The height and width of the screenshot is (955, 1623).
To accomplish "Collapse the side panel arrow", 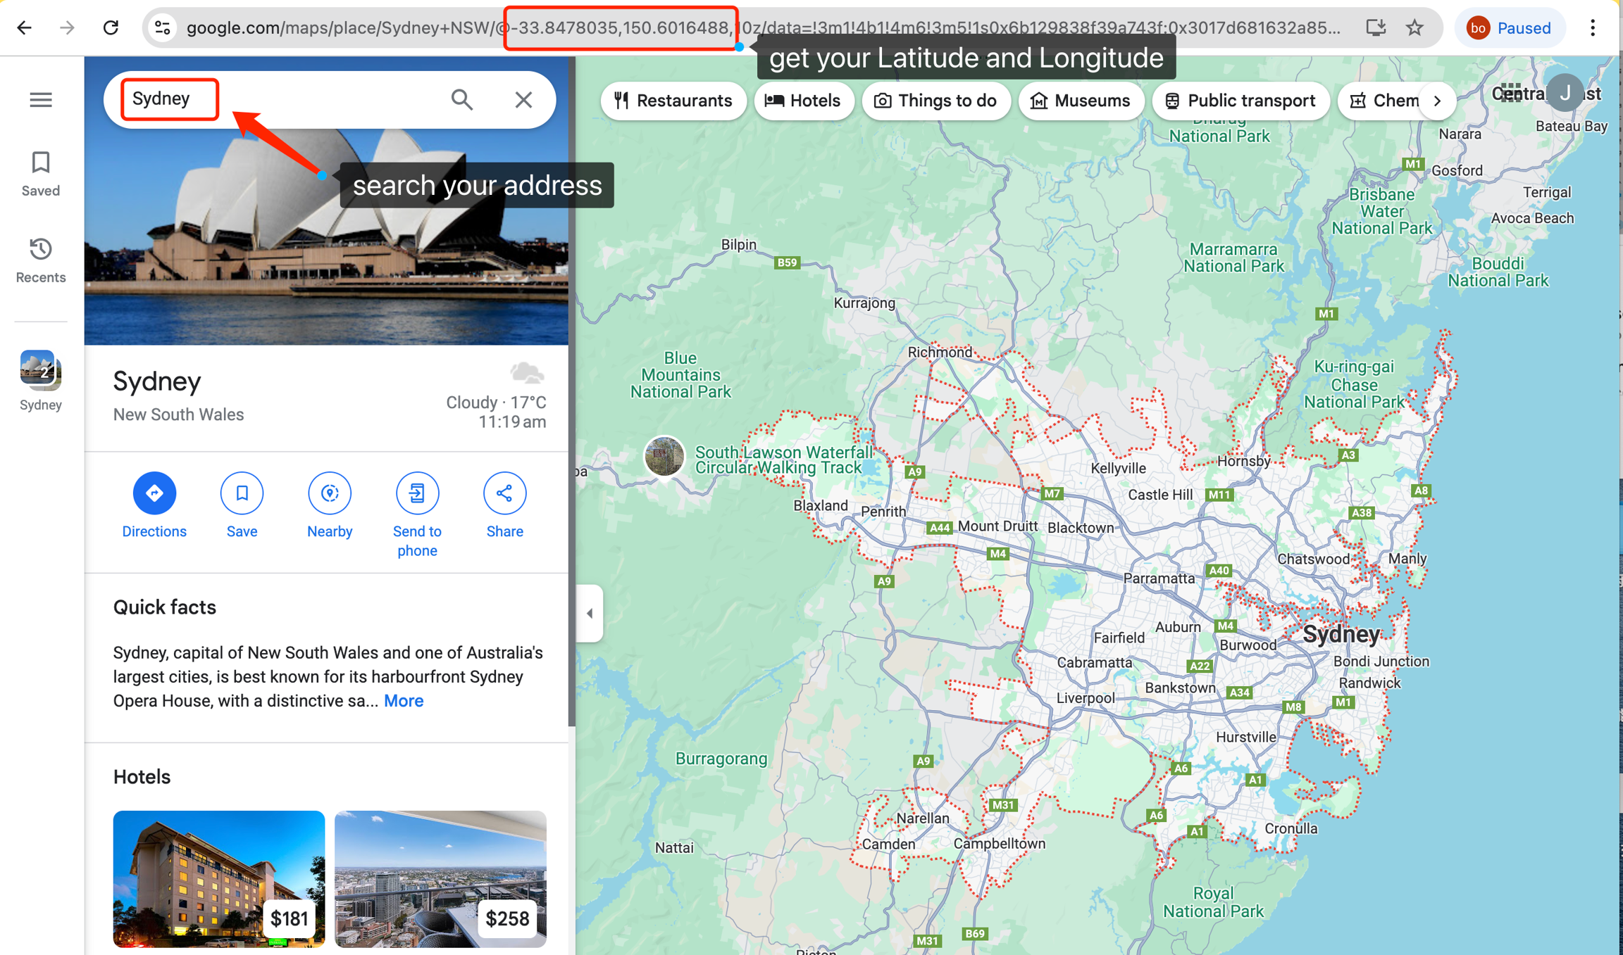I will pos(590,614).
